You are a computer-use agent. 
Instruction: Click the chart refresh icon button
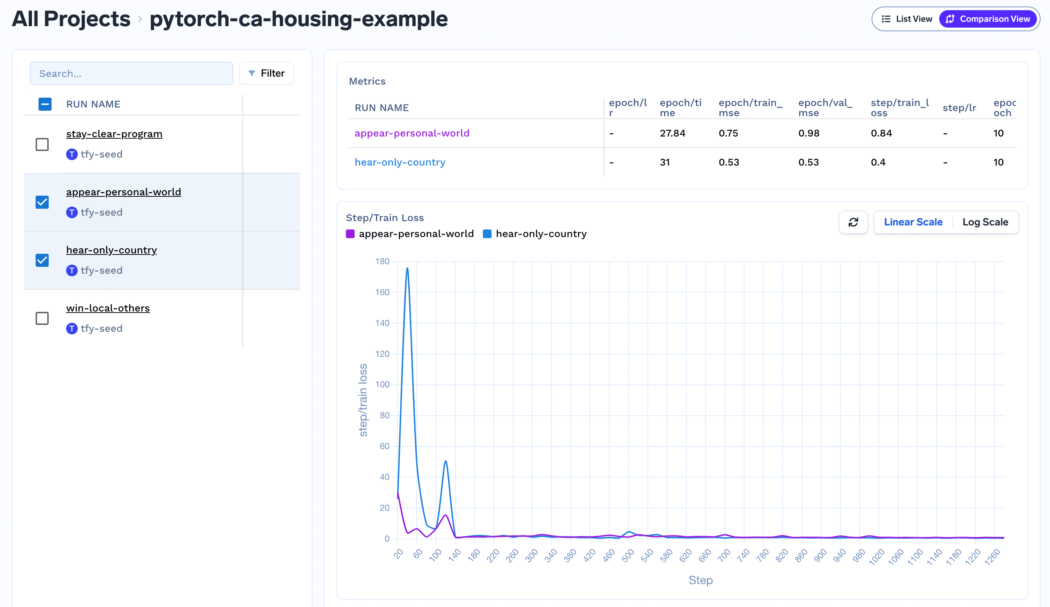pos(853,222)
